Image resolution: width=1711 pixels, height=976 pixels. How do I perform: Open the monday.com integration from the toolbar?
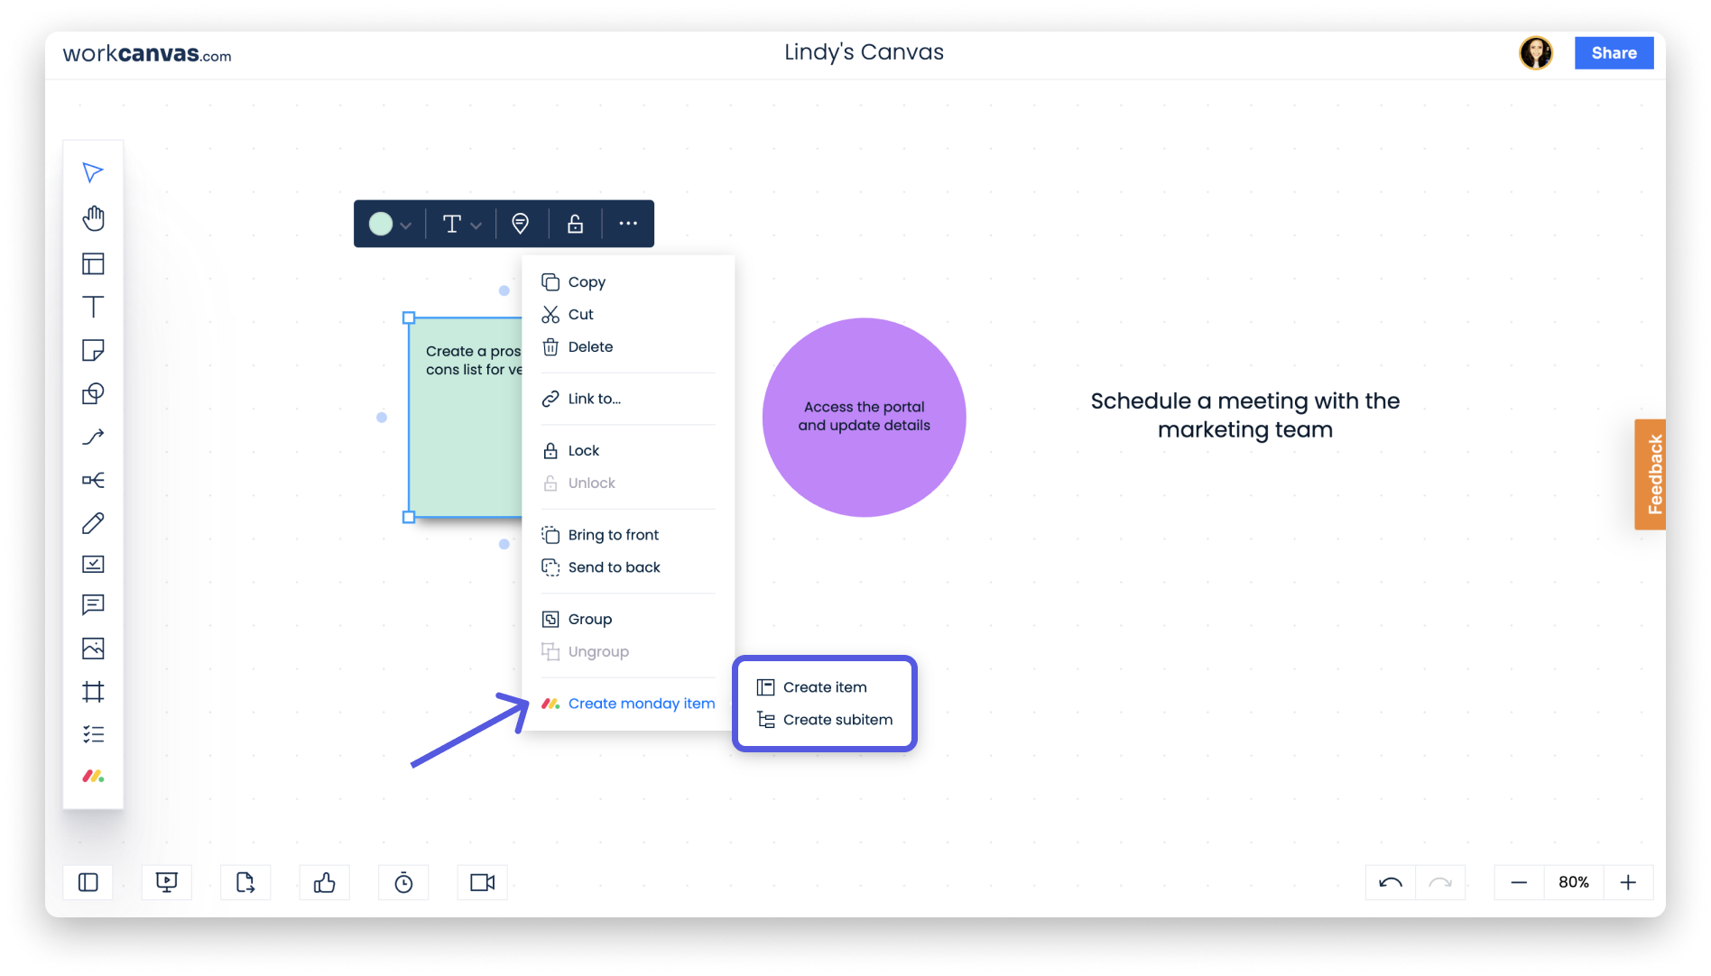pyautogui.click(x=93, y=774)
